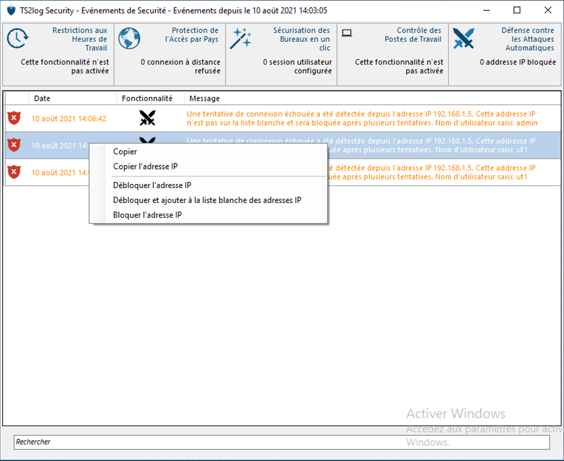
Task: Focus the Rechercher search field
Action: pyautogui.click(x=281, y=442)
